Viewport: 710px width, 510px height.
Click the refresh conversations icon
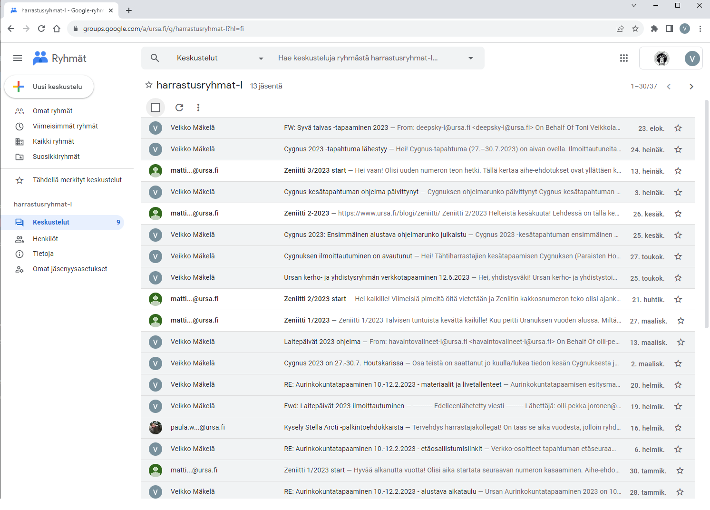click(179, 108)
